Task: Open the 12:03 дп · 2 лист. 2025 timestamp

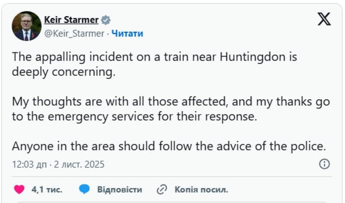Action: click(58, 164)
